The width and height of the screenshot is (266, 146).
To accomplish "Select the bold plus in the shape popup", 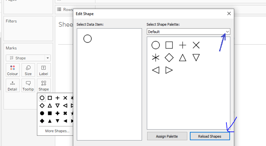I will [57, 113].
